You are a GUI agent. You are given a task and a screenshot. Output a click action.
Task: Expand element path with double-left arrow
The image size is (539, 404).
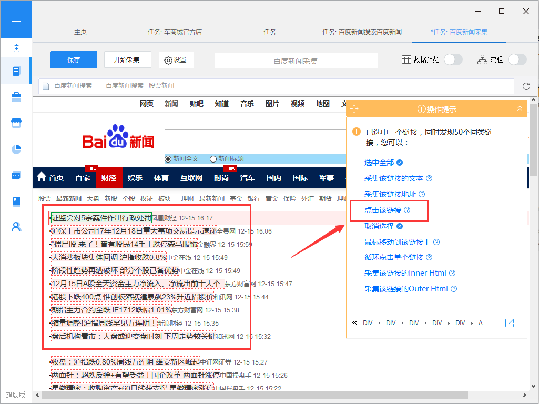pyautogui.click(x=354, y=323)
